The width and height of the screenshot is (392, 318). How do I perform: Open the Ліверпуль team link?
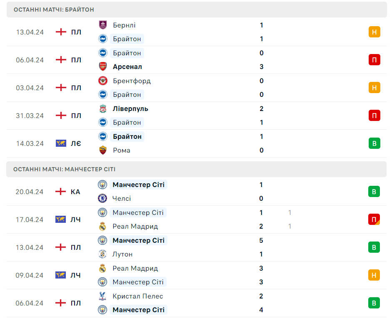(130, 108)
